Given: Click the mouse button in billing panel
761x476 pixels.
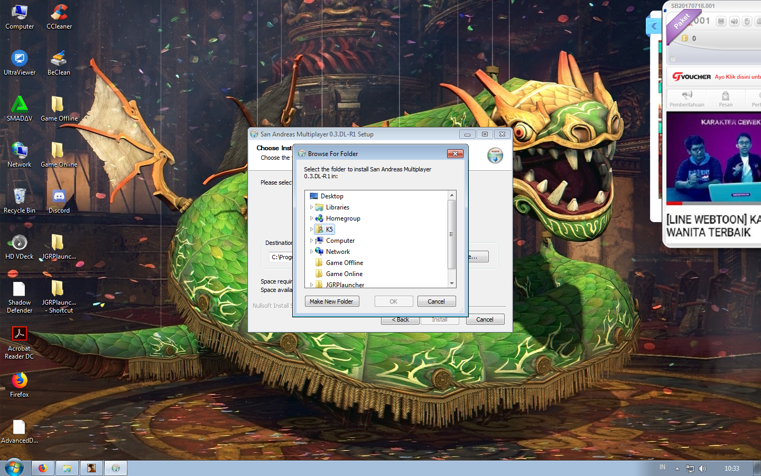Looking at the screenshot, I should (x=747, y=21).
